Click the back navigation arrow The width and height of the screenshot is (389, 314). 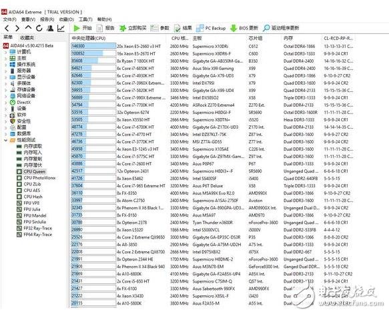[7, 28]
